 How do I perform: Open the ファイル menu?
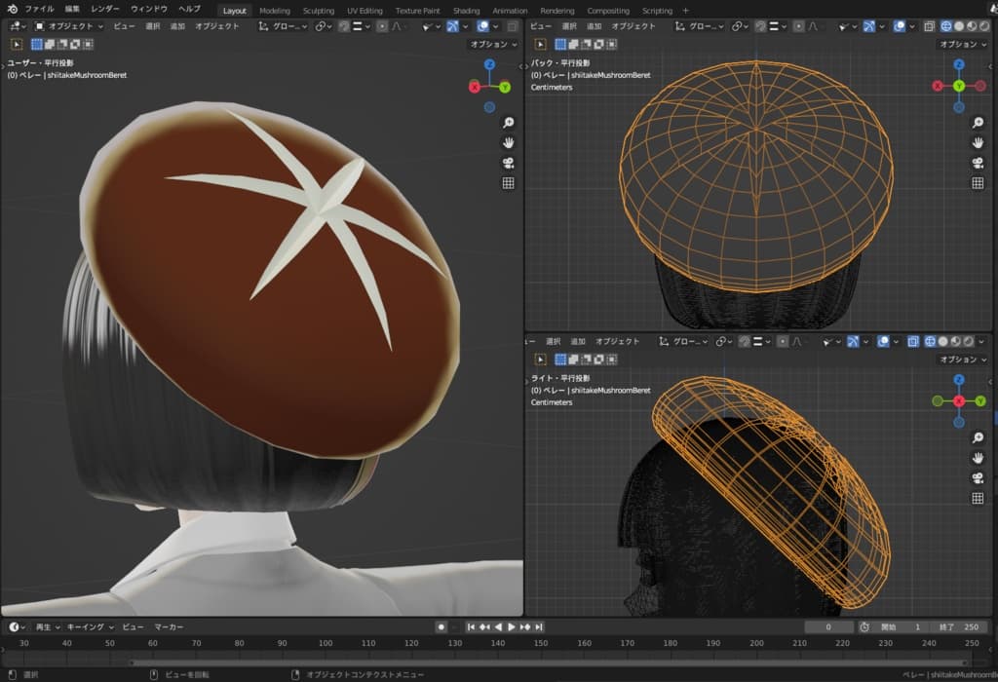point(39,9)
